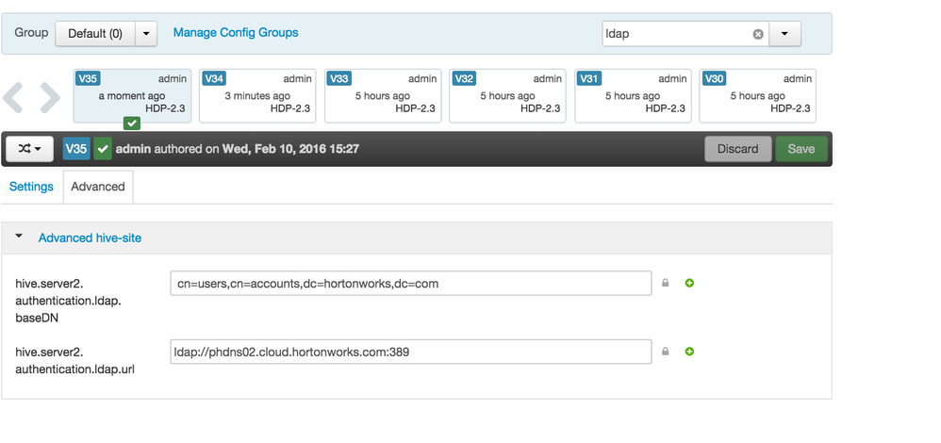This screenshot has width=941, height=443.
Task: Click the green plus icon beside baseDN field
Action: pyautogui.click(x=689, y=283)
